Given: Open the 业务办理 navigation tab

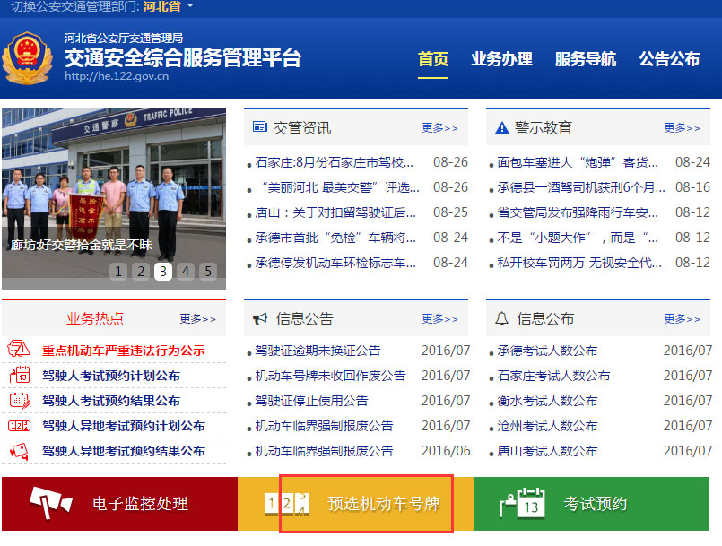Looking at the screenshot, I should [x=501, y=59].
